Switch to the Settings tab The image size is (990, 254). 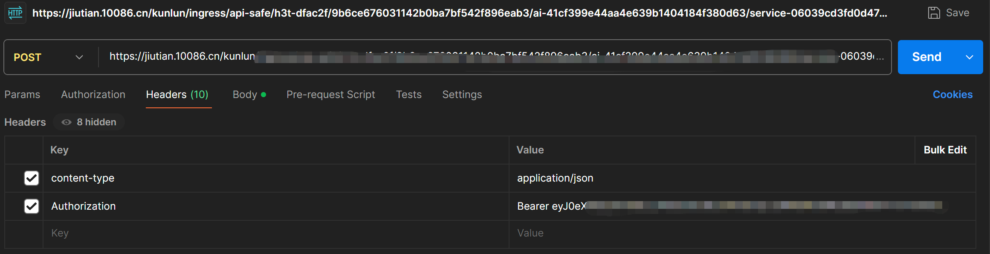click(462, 94)
